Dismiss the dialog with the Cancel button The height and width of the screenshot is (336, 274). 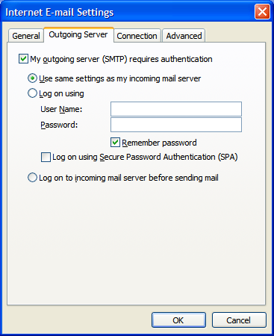[239, 320]
